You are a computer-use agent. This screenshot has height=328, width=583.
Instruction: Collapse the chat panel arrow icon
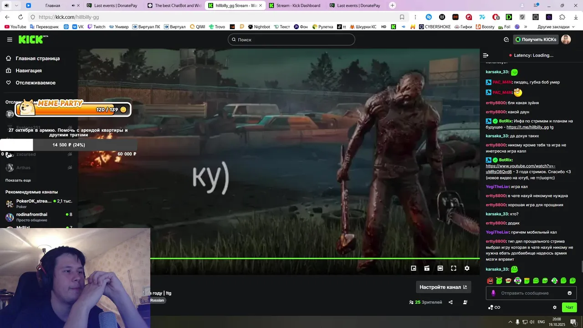pos(486,55)
